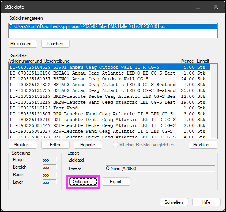This screenshot has width=226, height=212.
Task: Open the Revision... dialog
Action: point(203,145)
